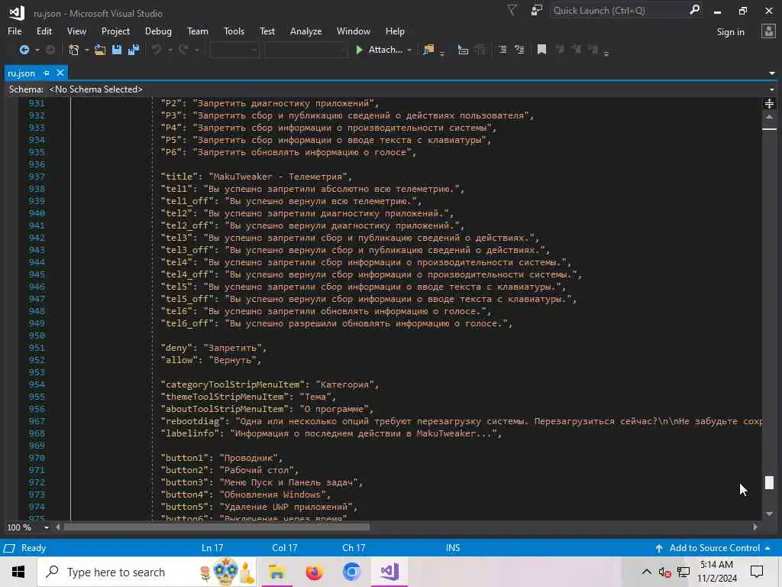The width and height of the screenshot is (782, 587).
Task: Click the uncomment lines toolbar icon
Action: click(519, 50)
